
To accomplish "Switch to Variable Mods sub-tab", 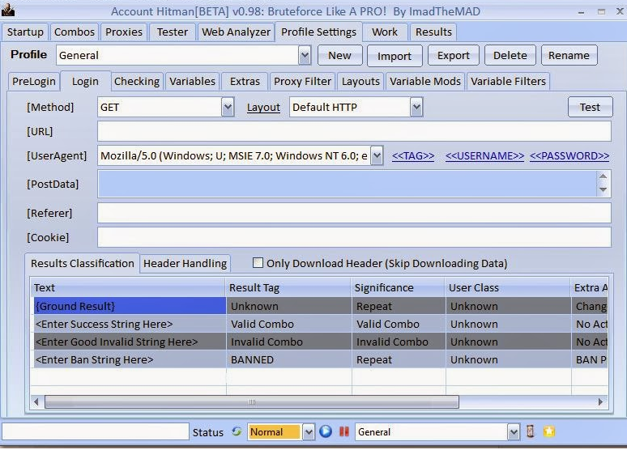I will pos(425,82).
